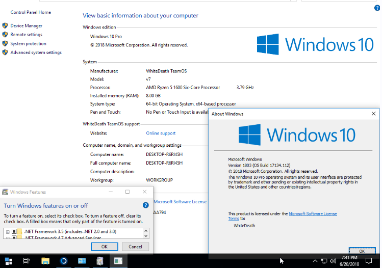Viewport: 382px width, 268px height.
Task: Click the DESKTOP-R6RI45H computer name value
Action: pos(164,154)
